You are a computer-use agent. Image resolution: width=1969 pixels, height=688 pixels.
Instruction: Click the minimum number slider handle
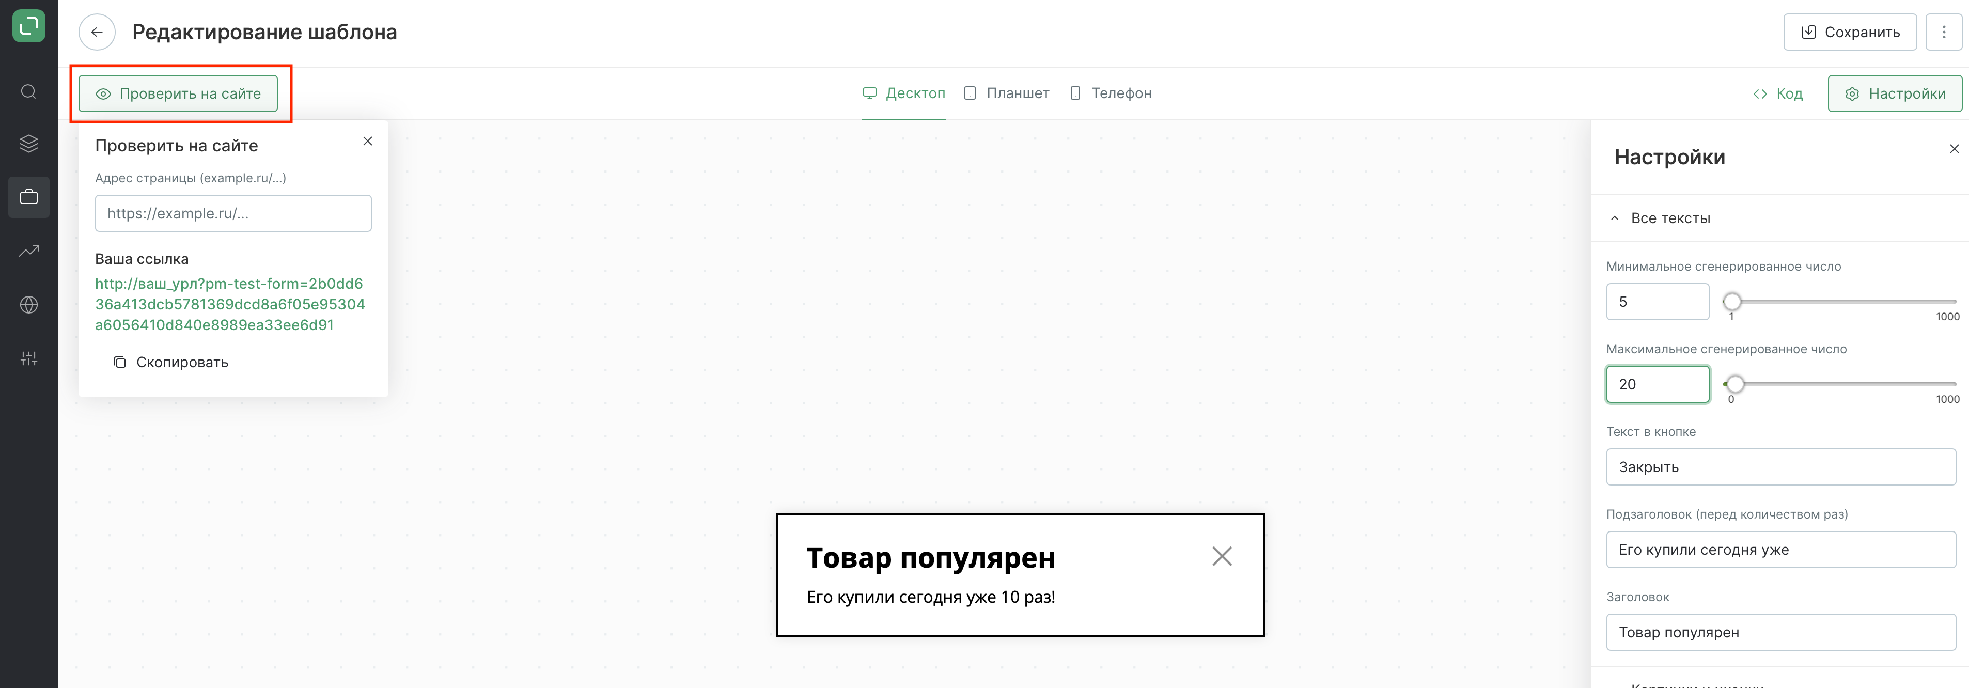pyautogui.click(x=1732, y=301)
